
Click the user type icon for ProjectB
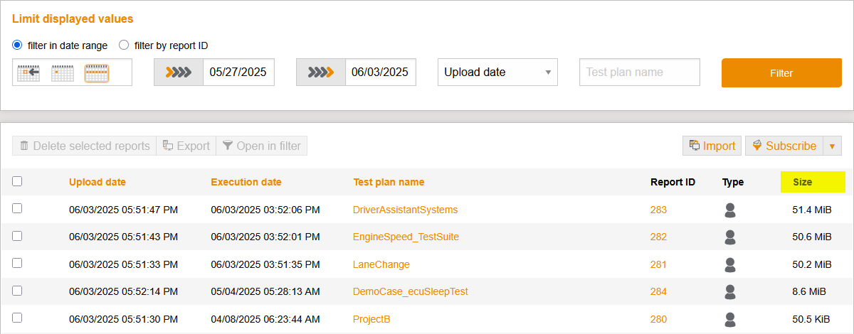coord(729,319)
